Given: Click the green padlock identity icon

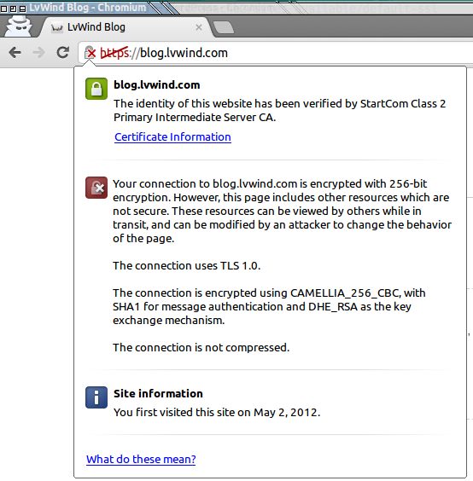Looking at the screenshot, I should 96,89.
